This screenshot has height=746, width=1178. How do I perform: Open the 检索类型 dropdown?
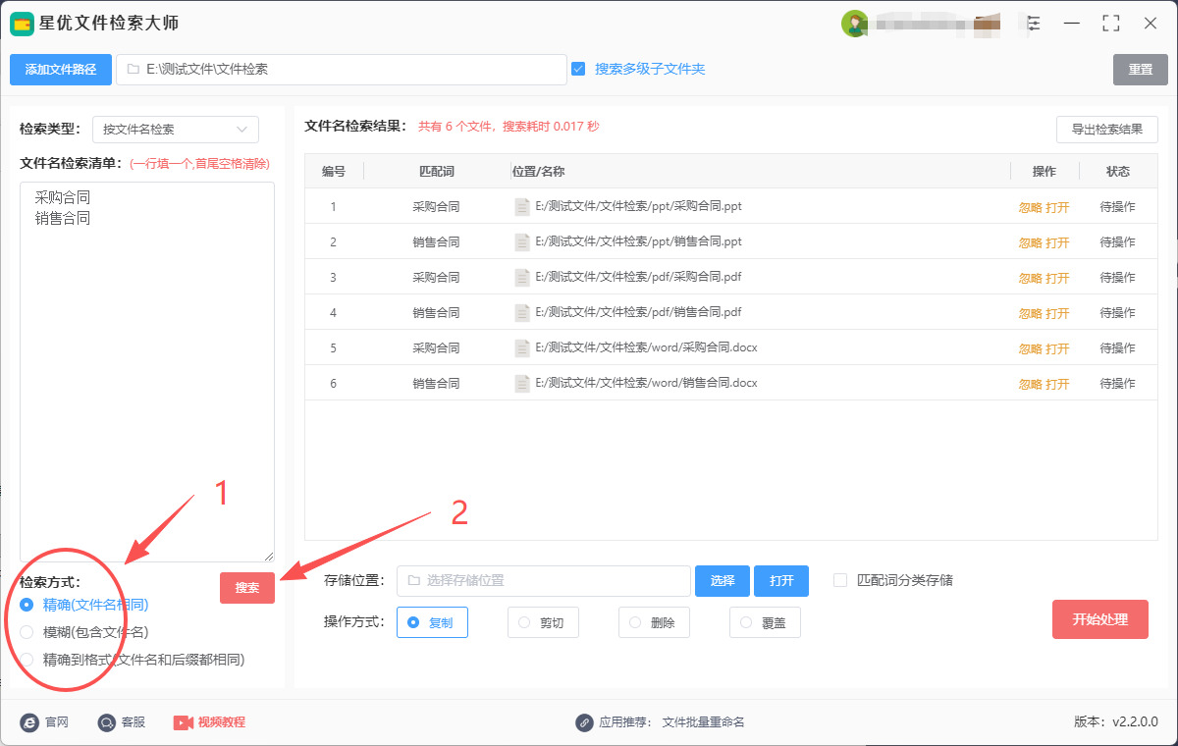coord(176,130)
